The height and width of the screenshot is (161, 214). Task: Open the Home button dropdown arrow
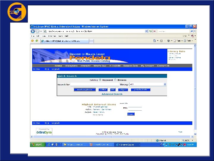(x=158, y=41)
